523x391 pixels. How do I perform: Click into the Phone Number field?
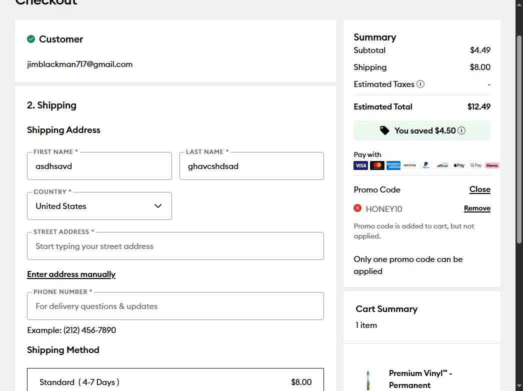click(x=175, y=306)
